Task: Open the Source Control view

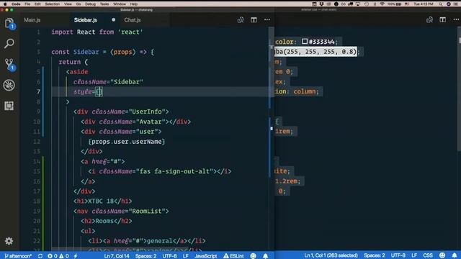Action: point(9,64)
